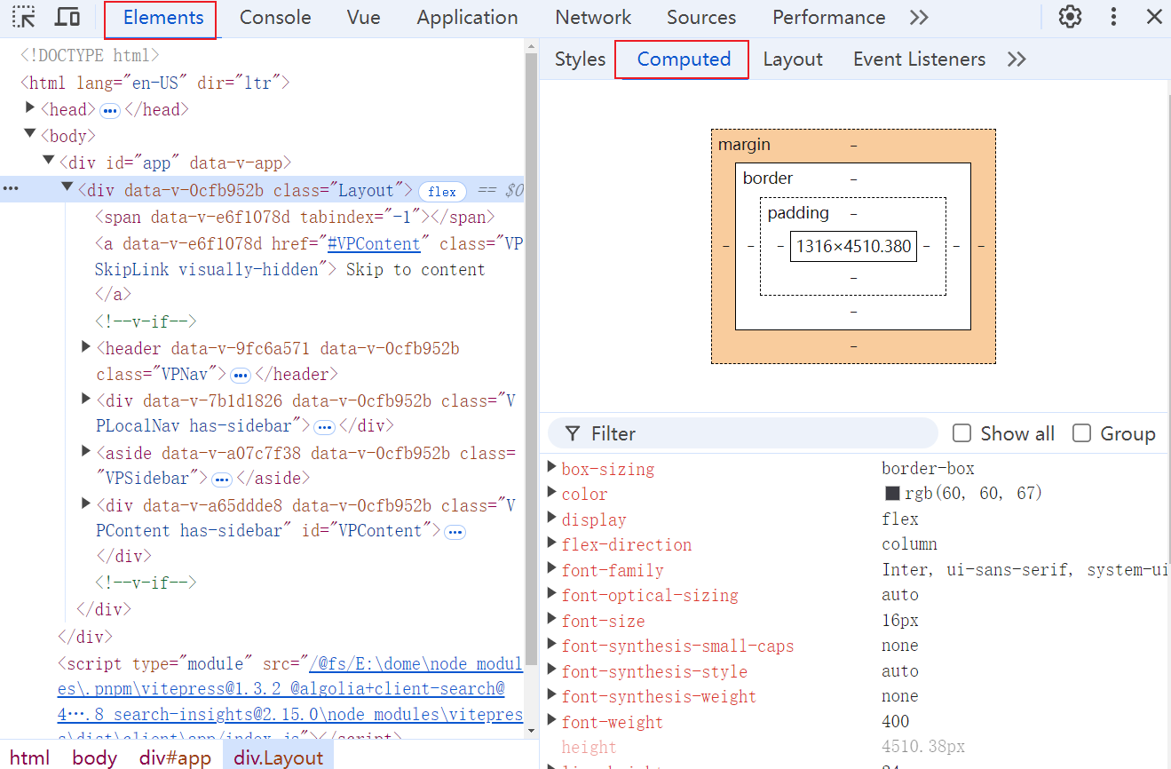Image resolution: width=1171 pixels, height=769 pixels.
Task: Expand the color computed property
Action: pyautogui.click(x=552, y=494)
